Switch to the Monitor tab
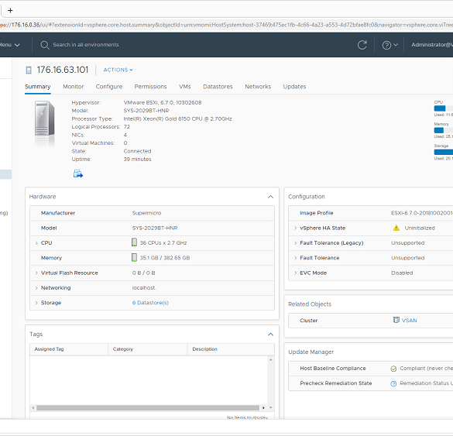 [74, 87]
